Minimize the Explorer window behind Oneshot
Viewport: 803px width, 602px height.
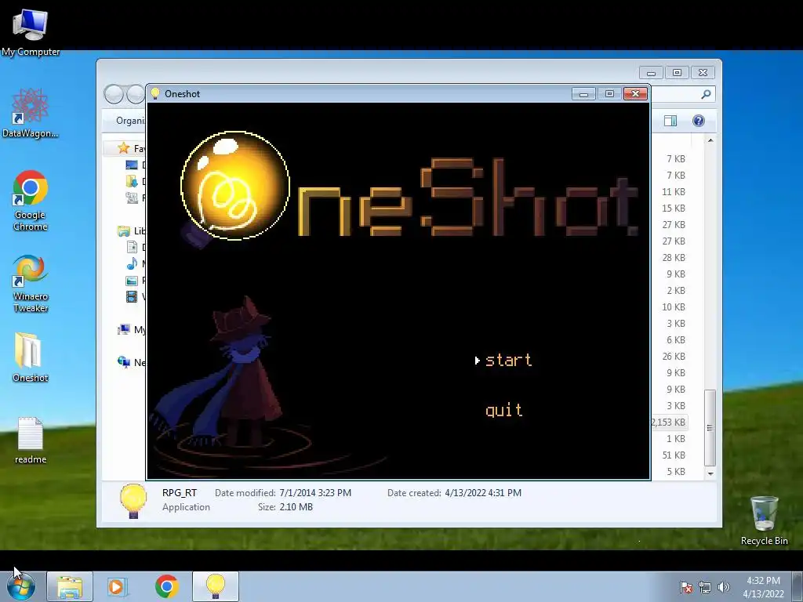click(651, 73)
